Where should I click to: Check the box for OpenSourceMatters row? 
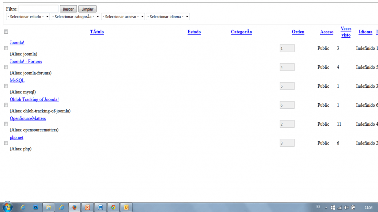[6, 124]
